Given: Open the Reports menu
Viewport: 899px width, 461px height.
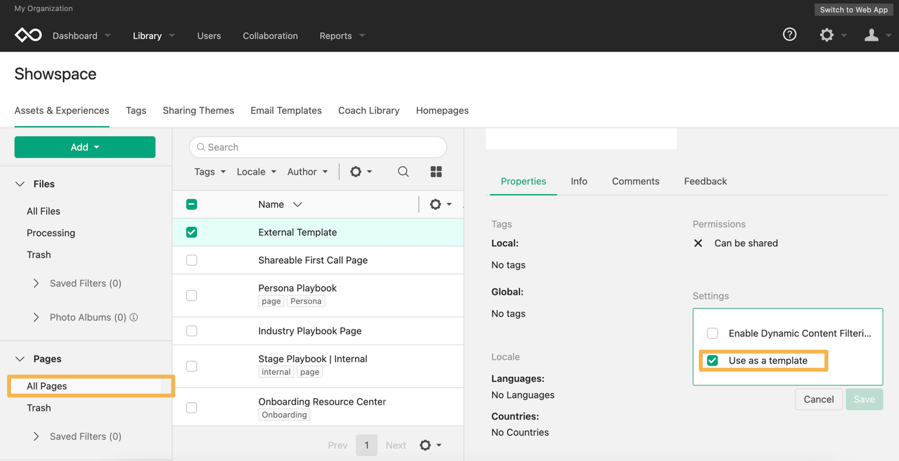Looking at the screenshot, I should tap(342, 36).
